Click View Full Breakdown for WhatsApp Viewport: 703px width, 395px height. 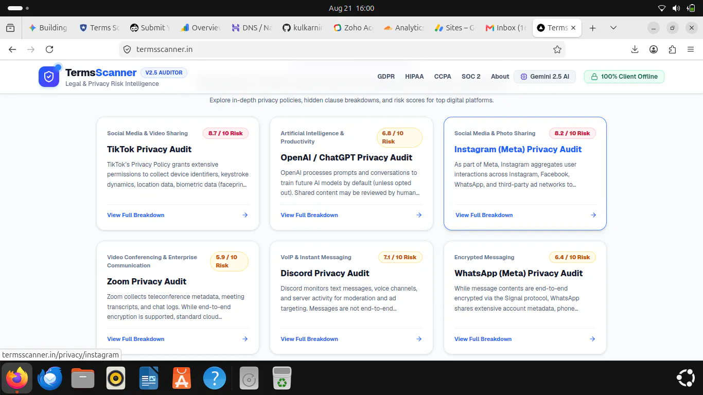[x=483, y=339]
